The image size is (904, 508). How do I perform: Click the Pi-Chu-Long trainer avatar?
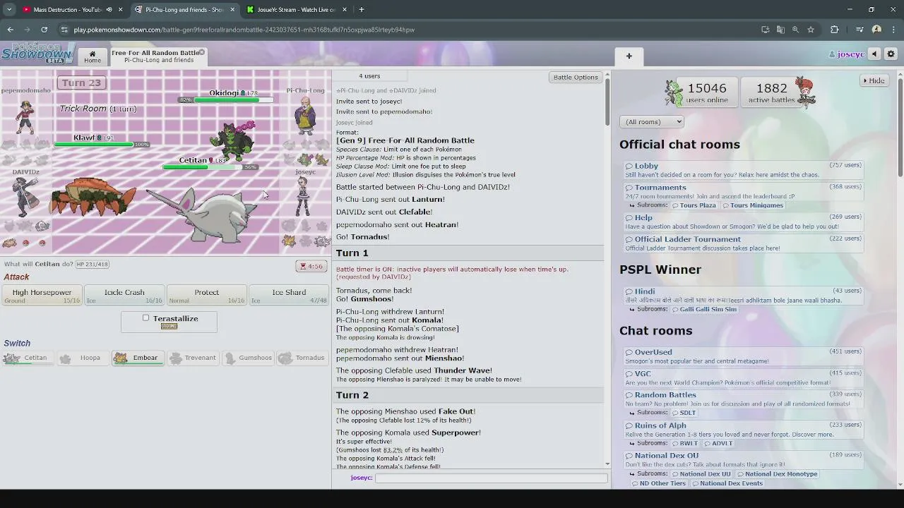click(x=306, y=116)
